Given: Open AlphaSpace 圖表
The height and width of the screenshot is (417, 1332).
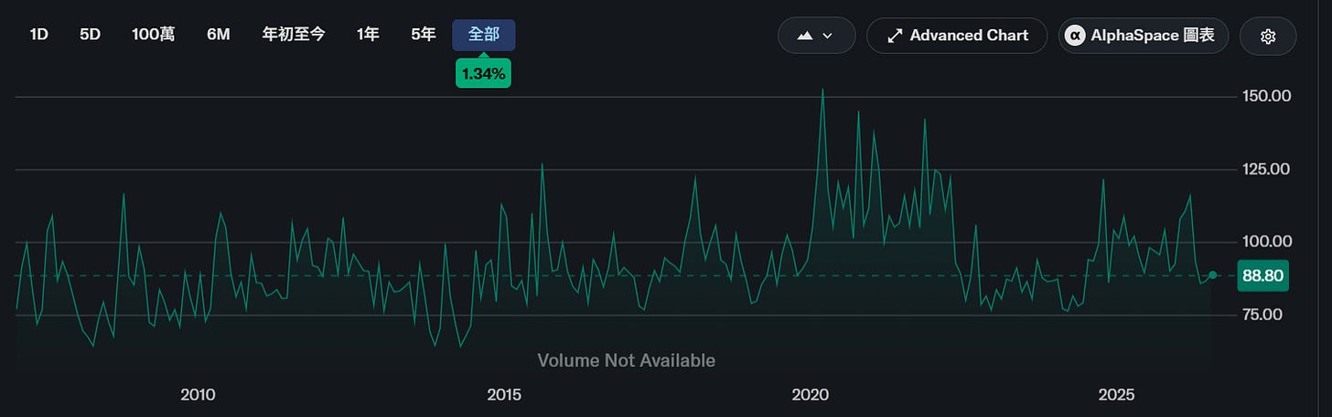Looking at the screenshot, I should click(1144, 36).
